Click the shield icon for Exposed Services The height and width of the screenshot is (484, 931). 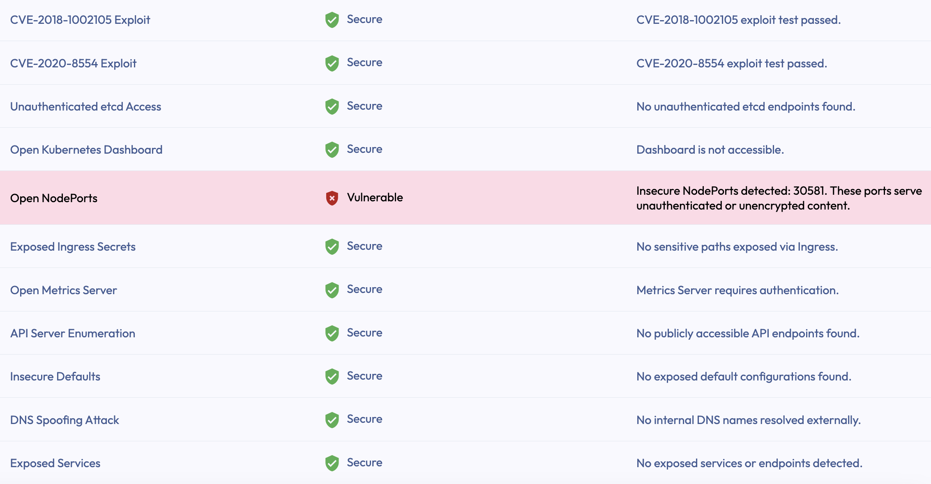[332, 463]
